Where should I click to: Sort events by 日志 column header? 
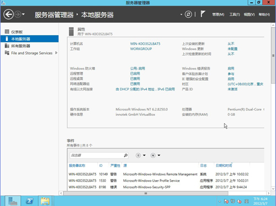click(203, 166)
